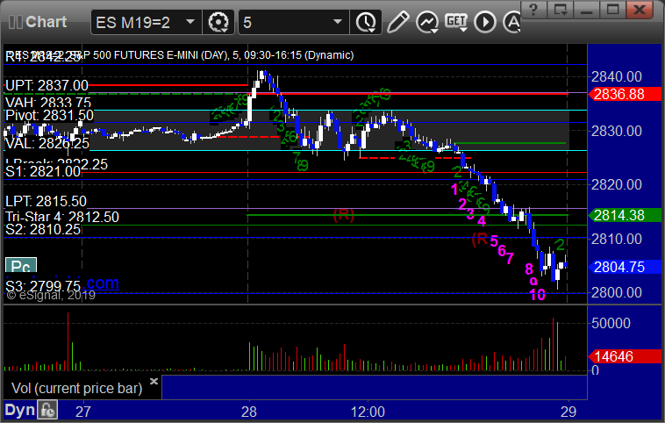Expand the interval 5 dropdown arrow
The image size is (665, 423).
338,22
